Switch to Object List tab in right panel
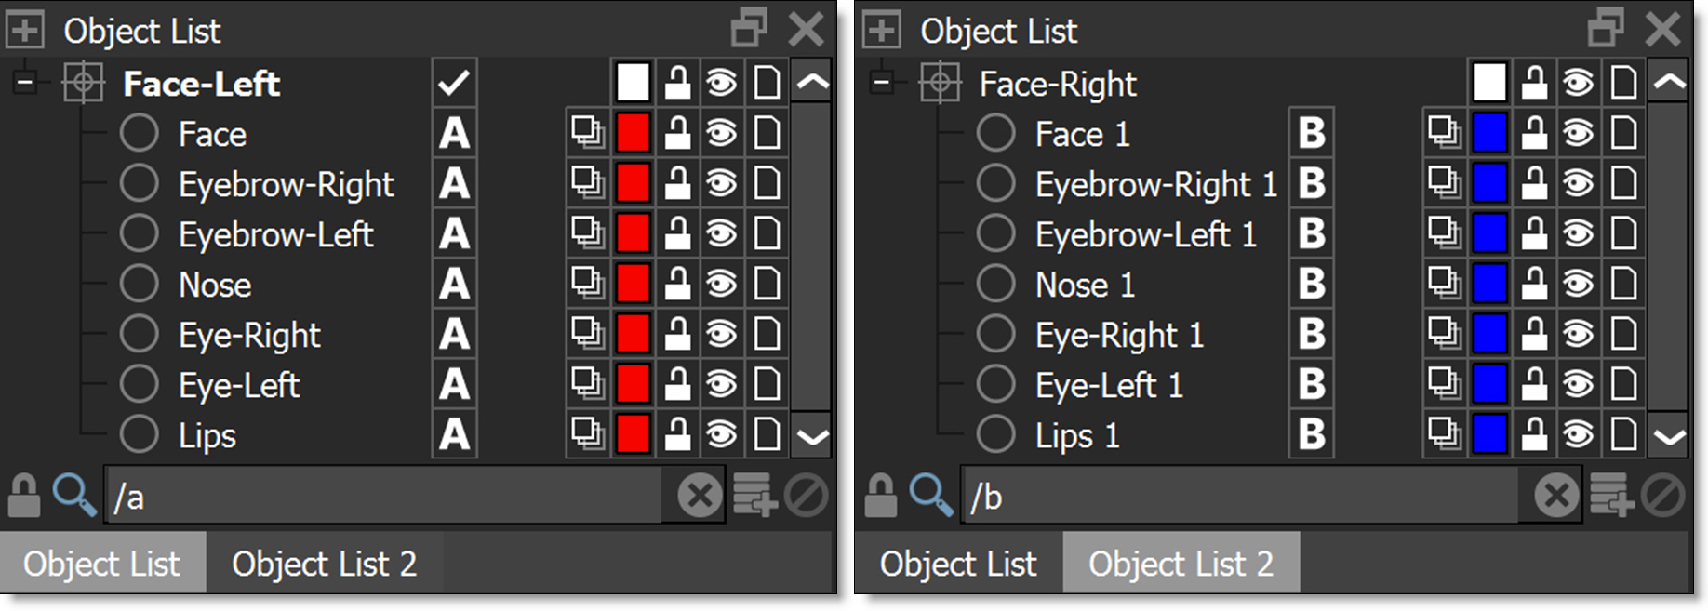 click(x=957, y=564)
